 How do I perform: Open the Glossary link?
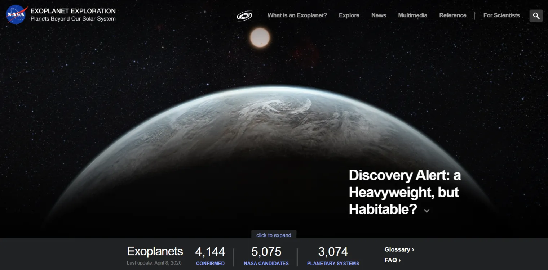click(x=399, y=249)
